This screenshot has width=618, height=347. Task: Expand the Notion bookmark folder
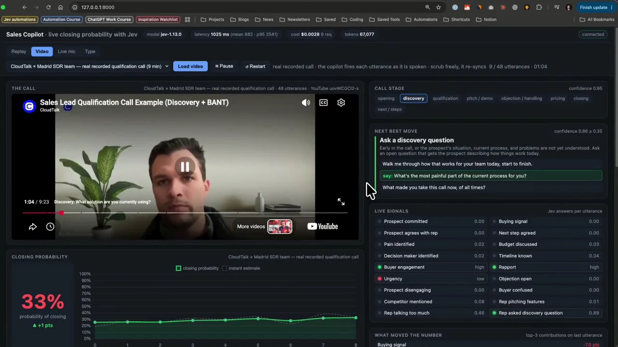tap(486, 19)
